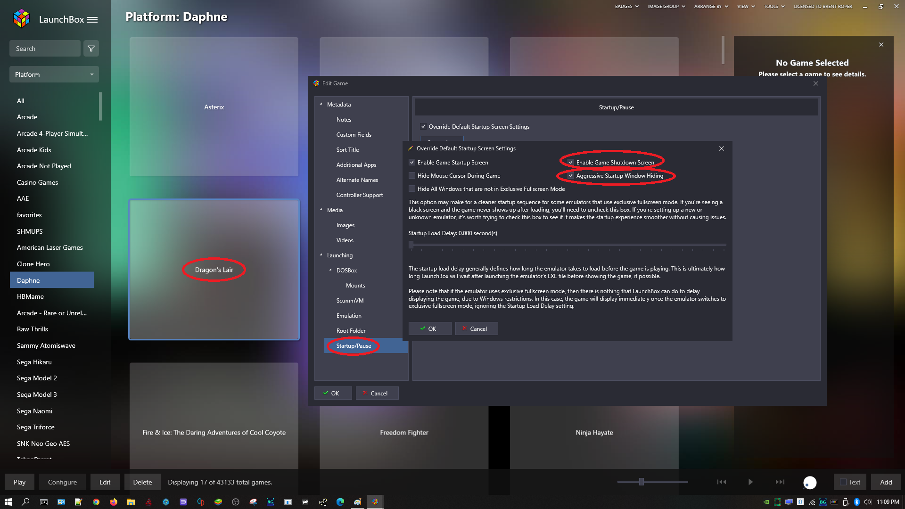Viewport: 905px width, 509px height.
Task: Click the filter funnel icon beside Search
Action: click(91, 49)
